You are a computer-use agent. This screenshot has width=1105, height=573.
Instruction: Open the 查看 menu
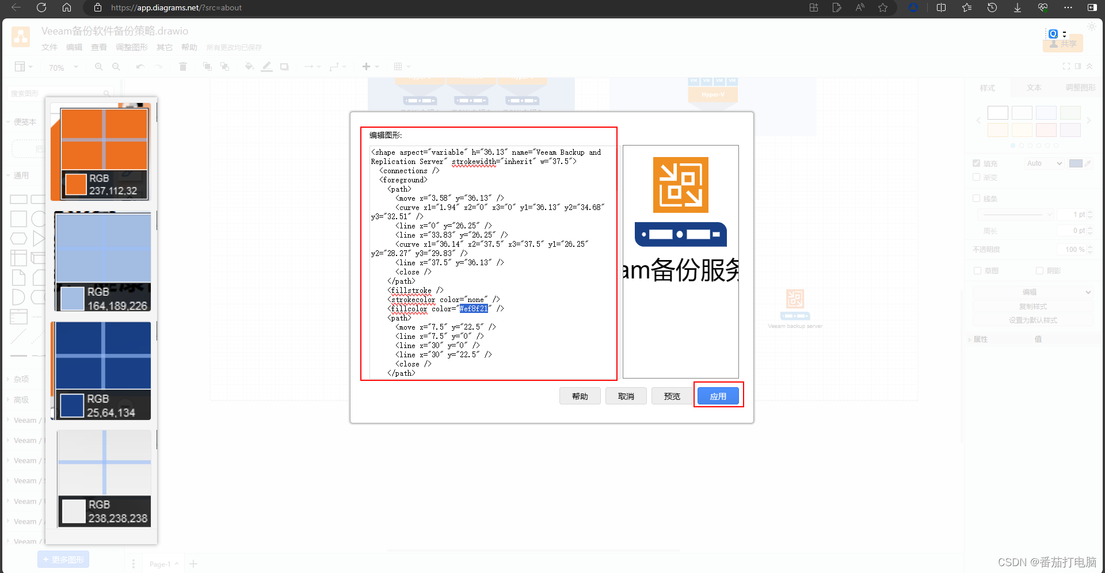pyautogui.click(x=99, y=47)
